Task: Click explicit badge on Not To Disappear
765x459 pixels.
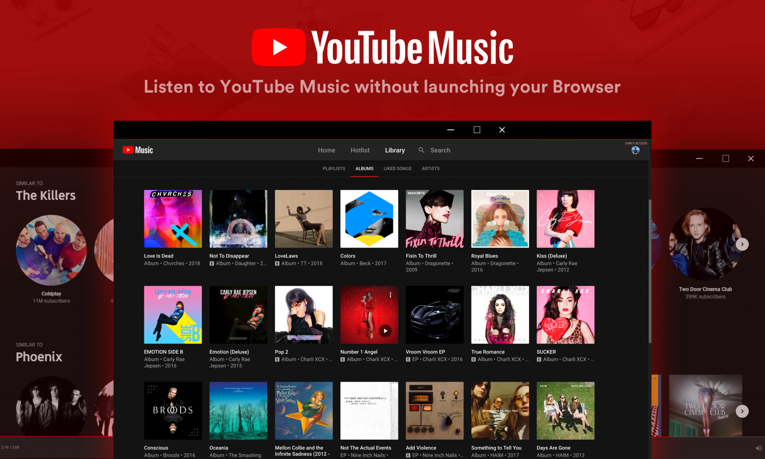Action: click(x=212, y=263)
